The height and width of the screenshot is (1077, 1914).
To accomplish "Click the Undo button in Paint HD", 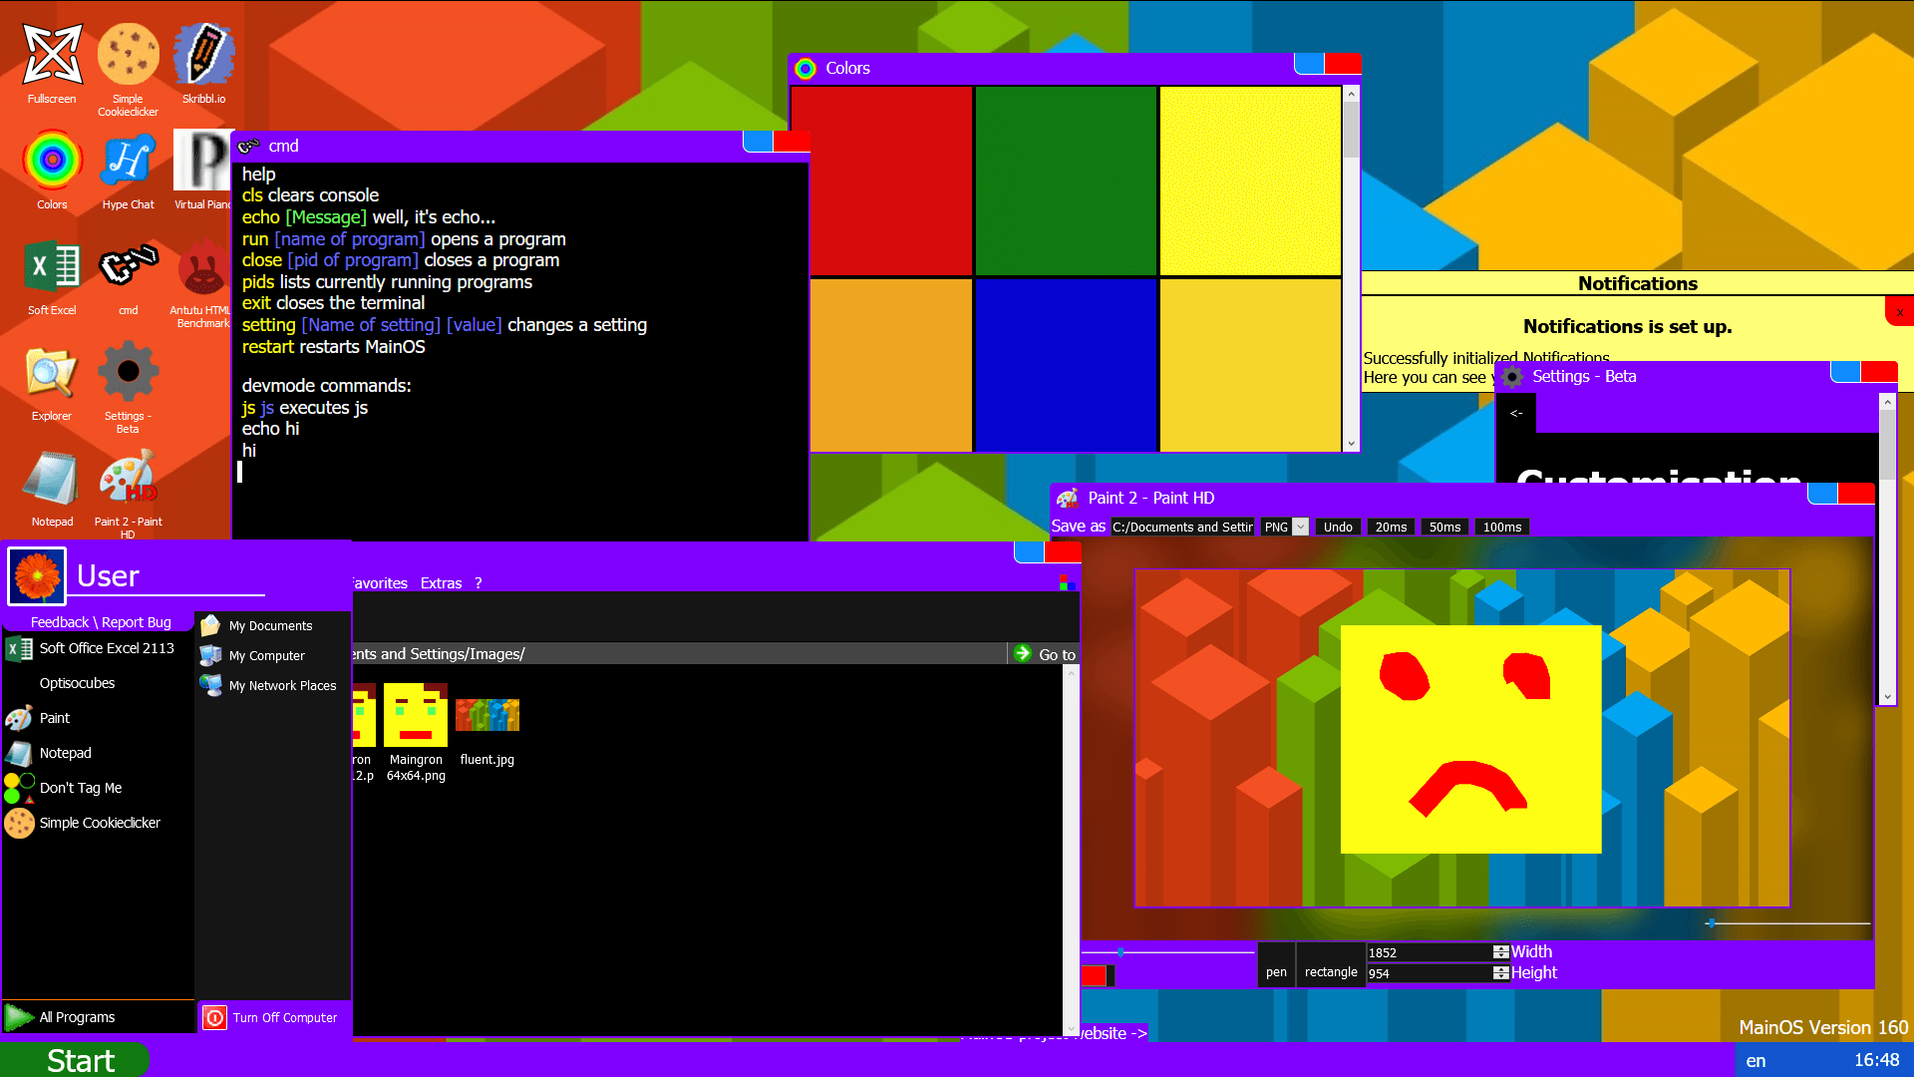I will 1338,528.
